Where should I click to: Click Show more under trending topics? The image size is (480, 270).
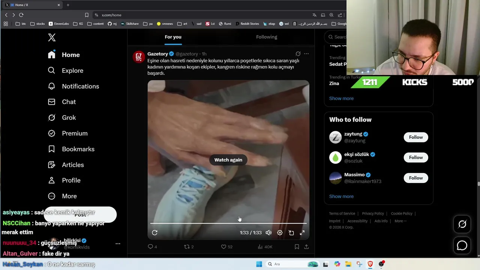(x=341, y=98)
